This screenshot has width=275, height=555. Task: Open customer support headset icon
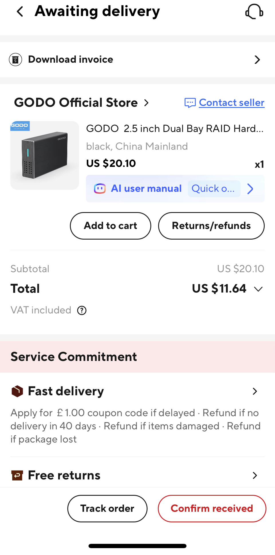(254, 12)
